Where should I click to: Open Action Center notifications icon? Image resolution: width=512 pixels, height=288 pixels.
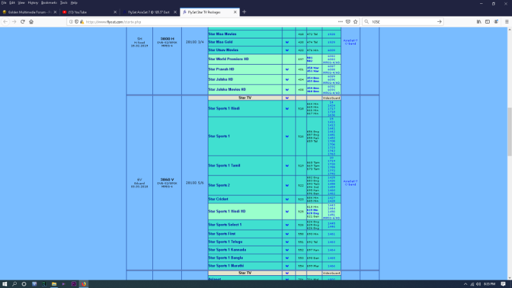(503, 284)
